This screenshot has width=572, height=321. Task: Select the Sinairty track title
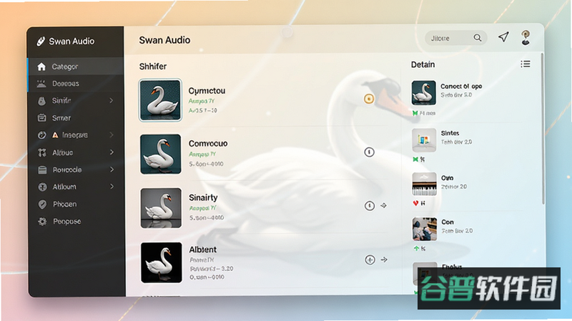pyautogui.click(x=203, y=198)
